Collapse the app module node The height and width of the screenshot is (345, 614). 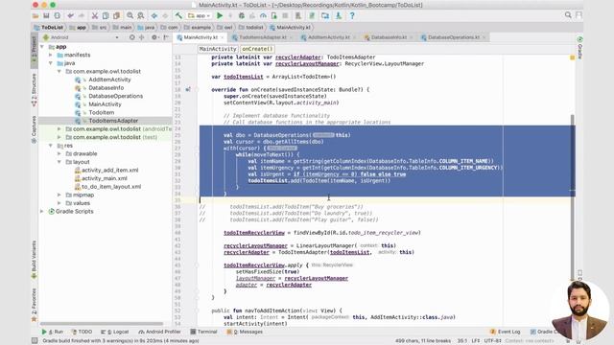42,47
